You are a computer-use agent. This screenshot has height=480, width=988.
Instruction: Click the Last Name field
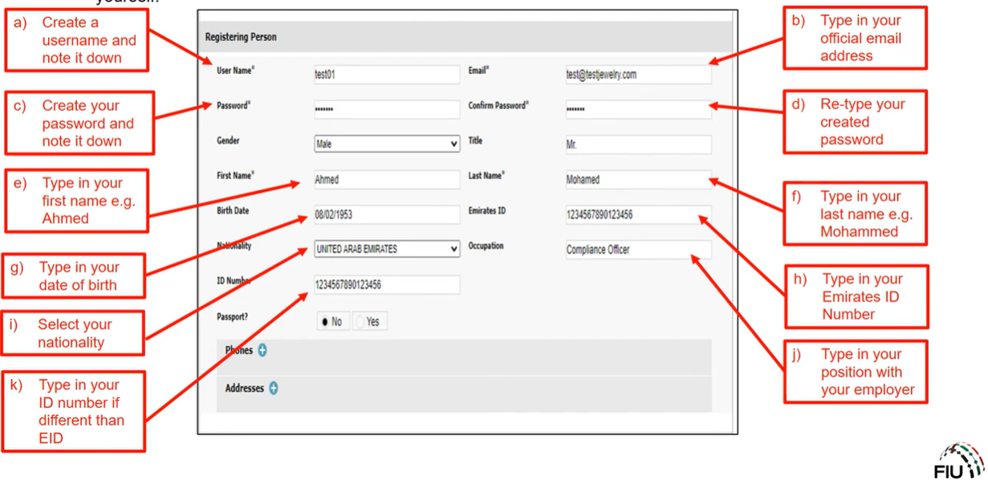click(x=638, y=180)
